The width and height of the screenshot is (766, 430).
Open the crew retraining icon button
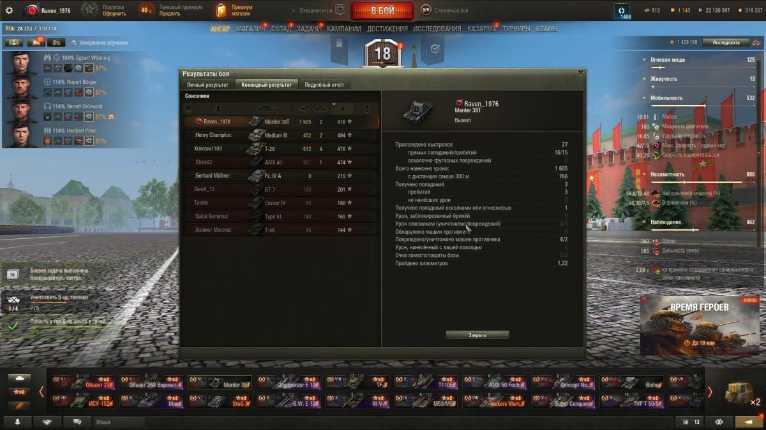click(56, 42)
